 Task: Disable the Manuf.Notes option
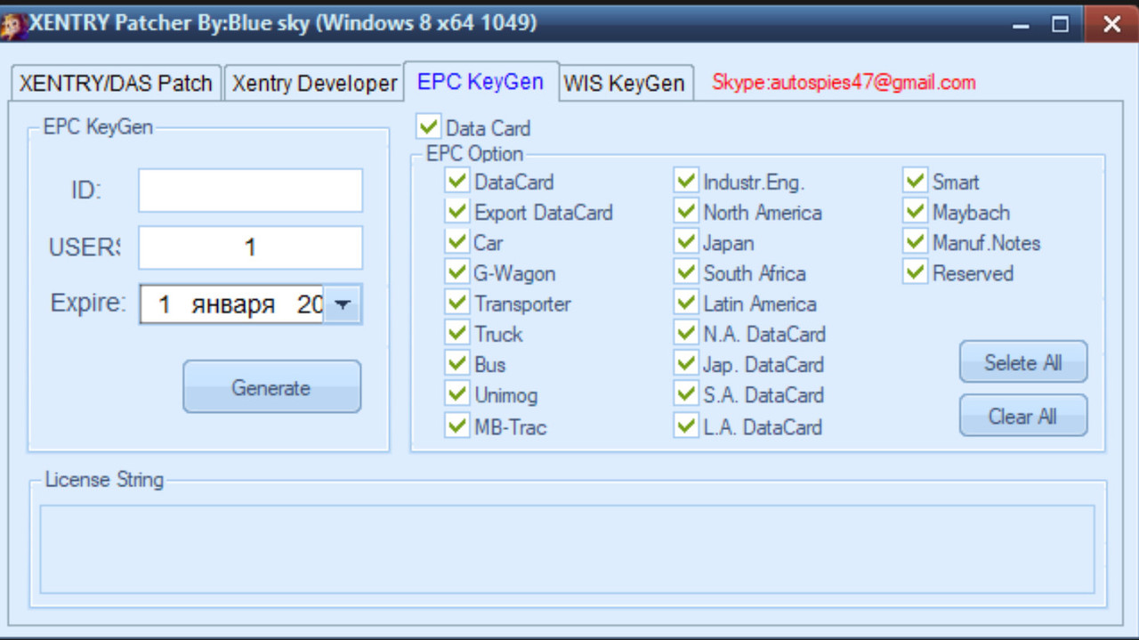(x=915, y=242)
